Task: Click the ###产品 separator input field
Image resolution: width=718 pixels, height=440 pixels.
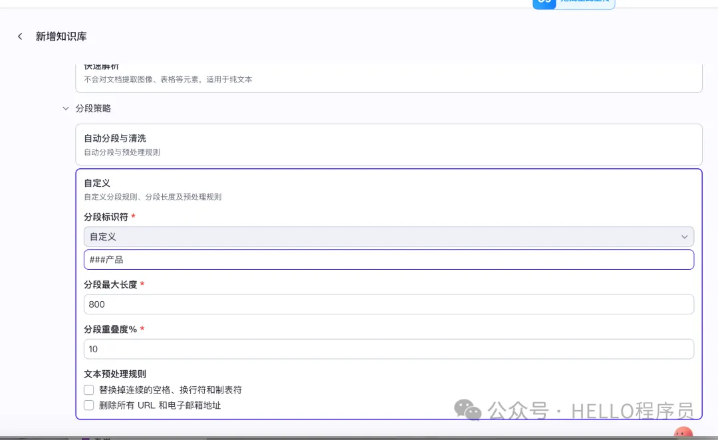Action: tap(389, 260)
